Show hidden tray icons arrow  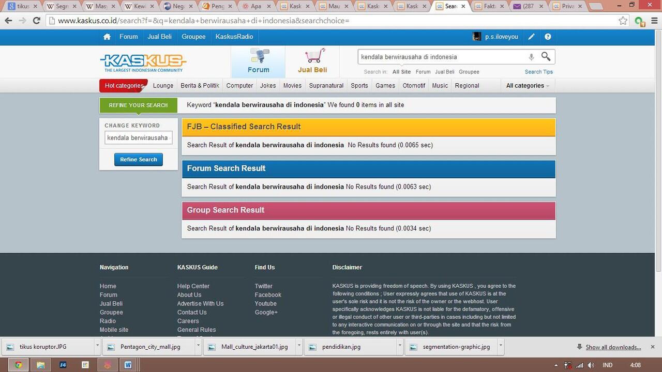click(556, 365)
